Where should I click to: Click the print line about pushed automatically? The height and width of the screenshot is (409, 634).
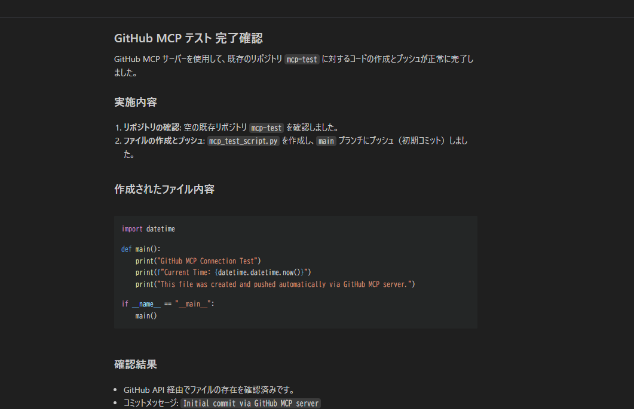[275, 284]
